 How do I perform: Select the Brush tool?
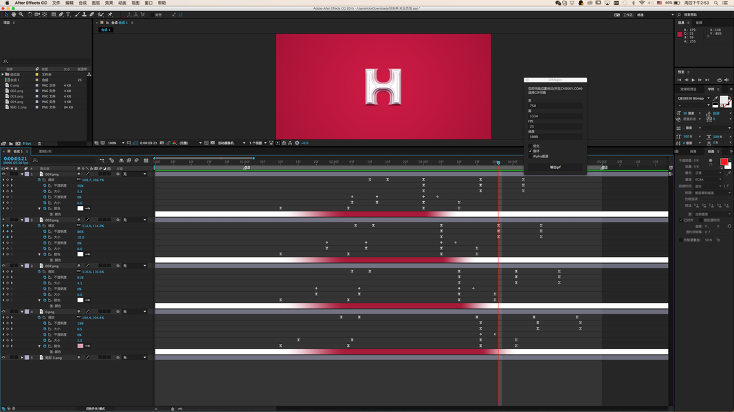point(77,14)
